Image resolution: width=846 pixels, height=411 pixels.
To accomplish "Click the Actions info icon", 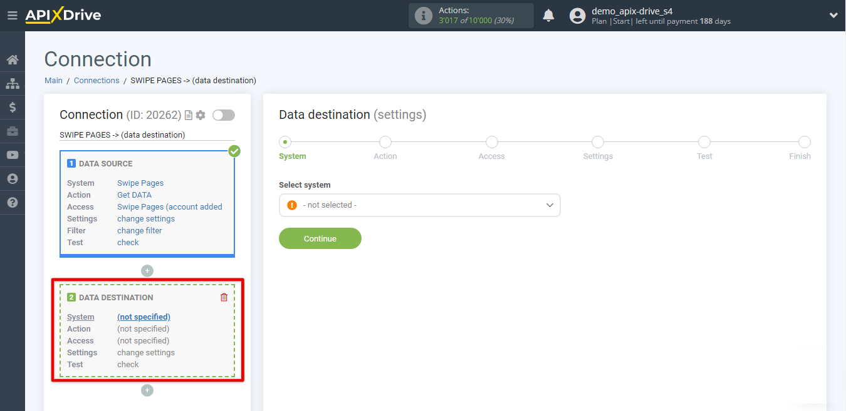I will (424, 16).
